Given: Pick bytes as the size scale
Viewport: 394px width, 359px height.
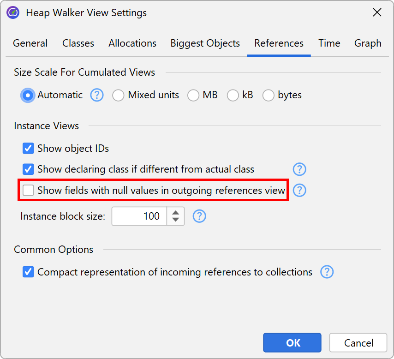Looking at the screenshot, I should tap(269, 96).
